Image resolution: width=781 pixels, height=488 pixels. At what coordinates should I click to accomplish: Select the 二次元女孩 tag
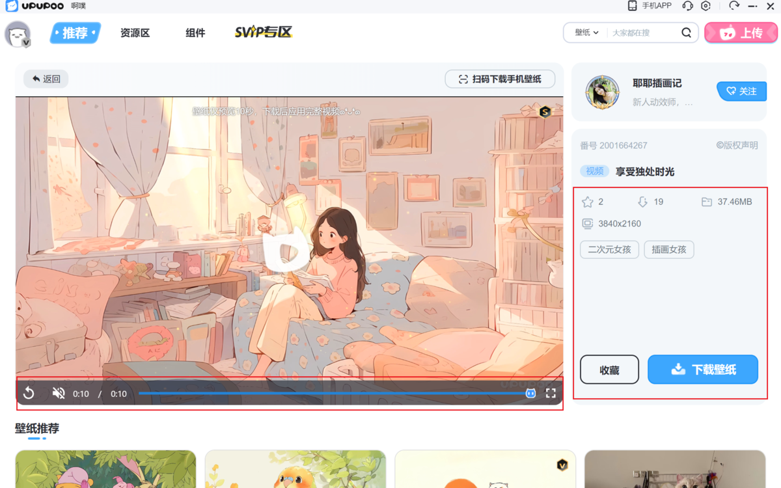coord(609,249)
